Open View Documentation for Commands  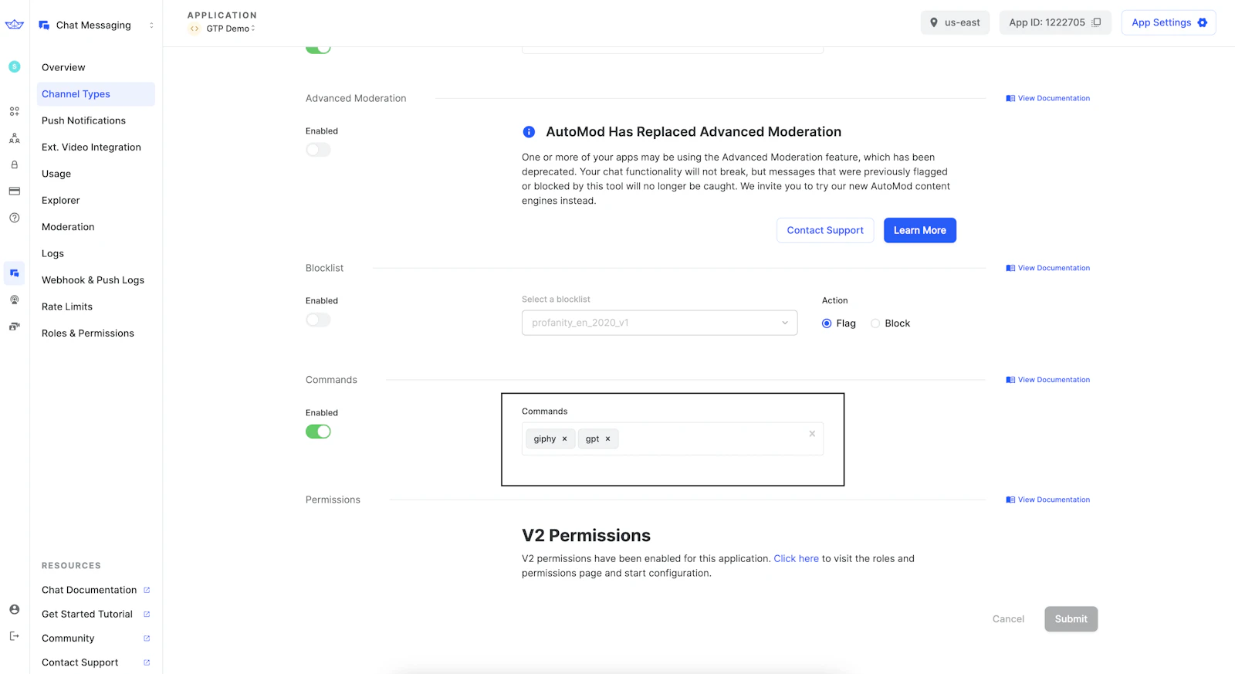[1048, 380]
